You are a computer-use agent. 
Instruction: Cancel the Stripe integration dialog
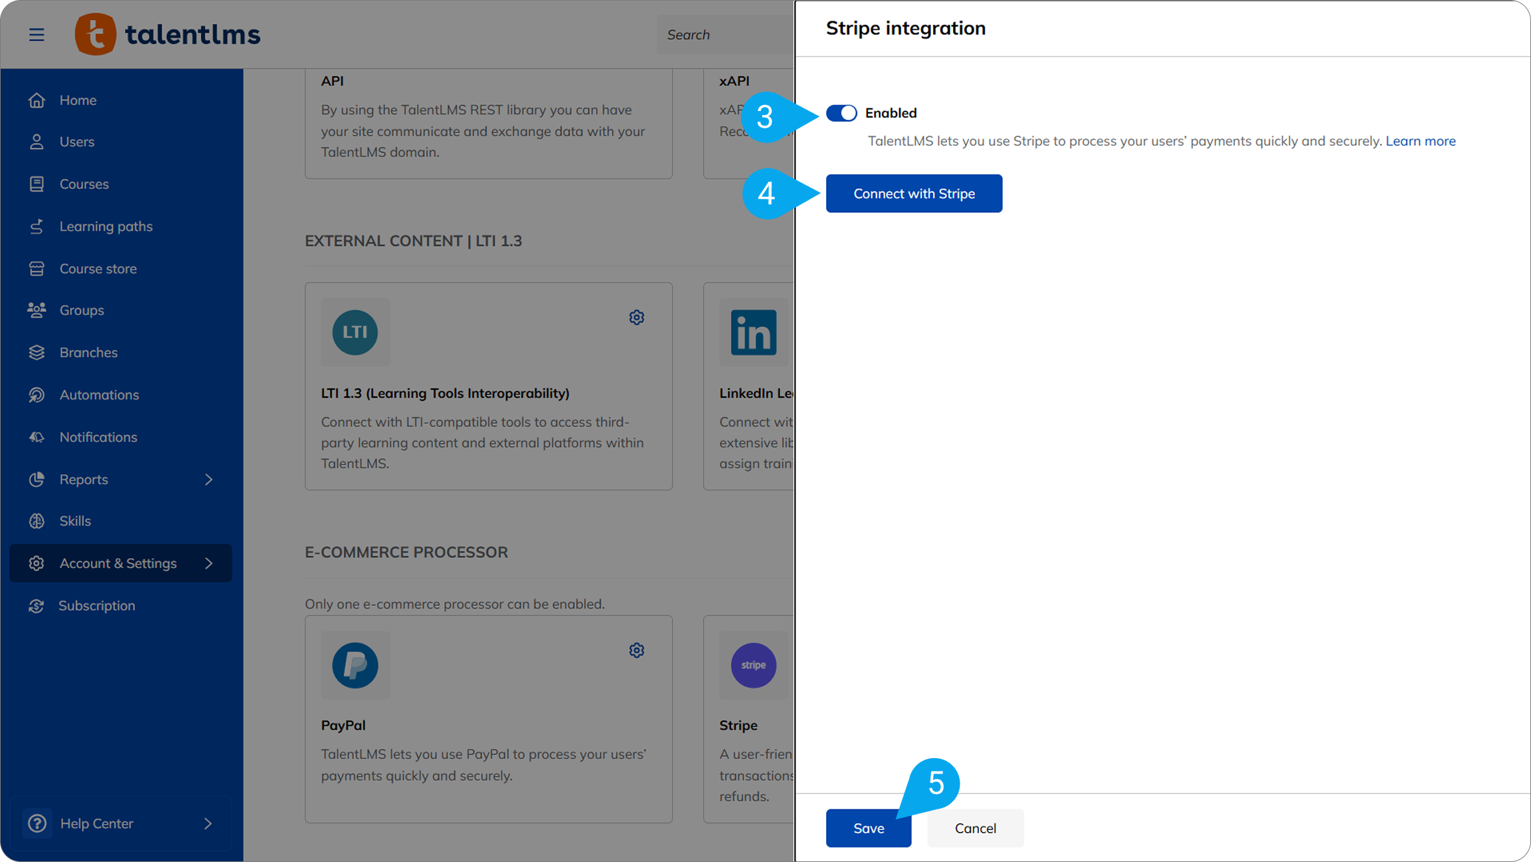pyautogui.click(x=975, y=828)
